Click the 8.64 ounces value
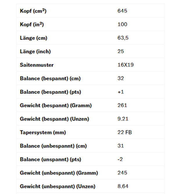Image resolution: width=186 pixels, height=194 pixels. click(x=123, y=186)
